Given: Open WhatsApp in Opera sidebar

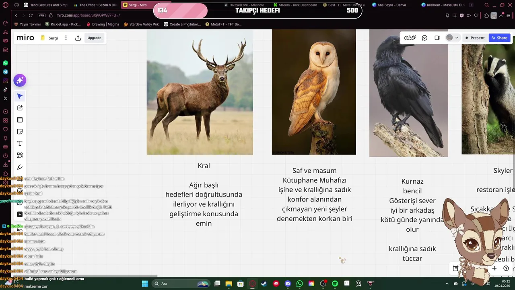Looking at the screenshot, I should pos(5,63).
